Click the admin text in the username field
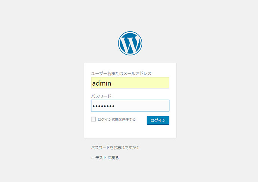This screenshot has width=258, height=182. point(102,83)
